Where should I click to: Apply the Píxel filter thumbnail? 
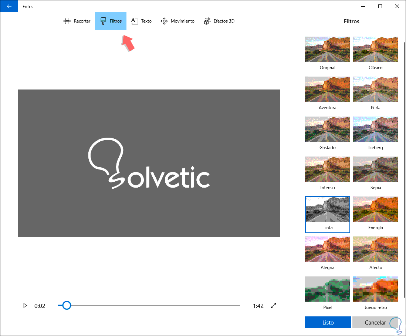pyautogui.click(x=328, y=289)
